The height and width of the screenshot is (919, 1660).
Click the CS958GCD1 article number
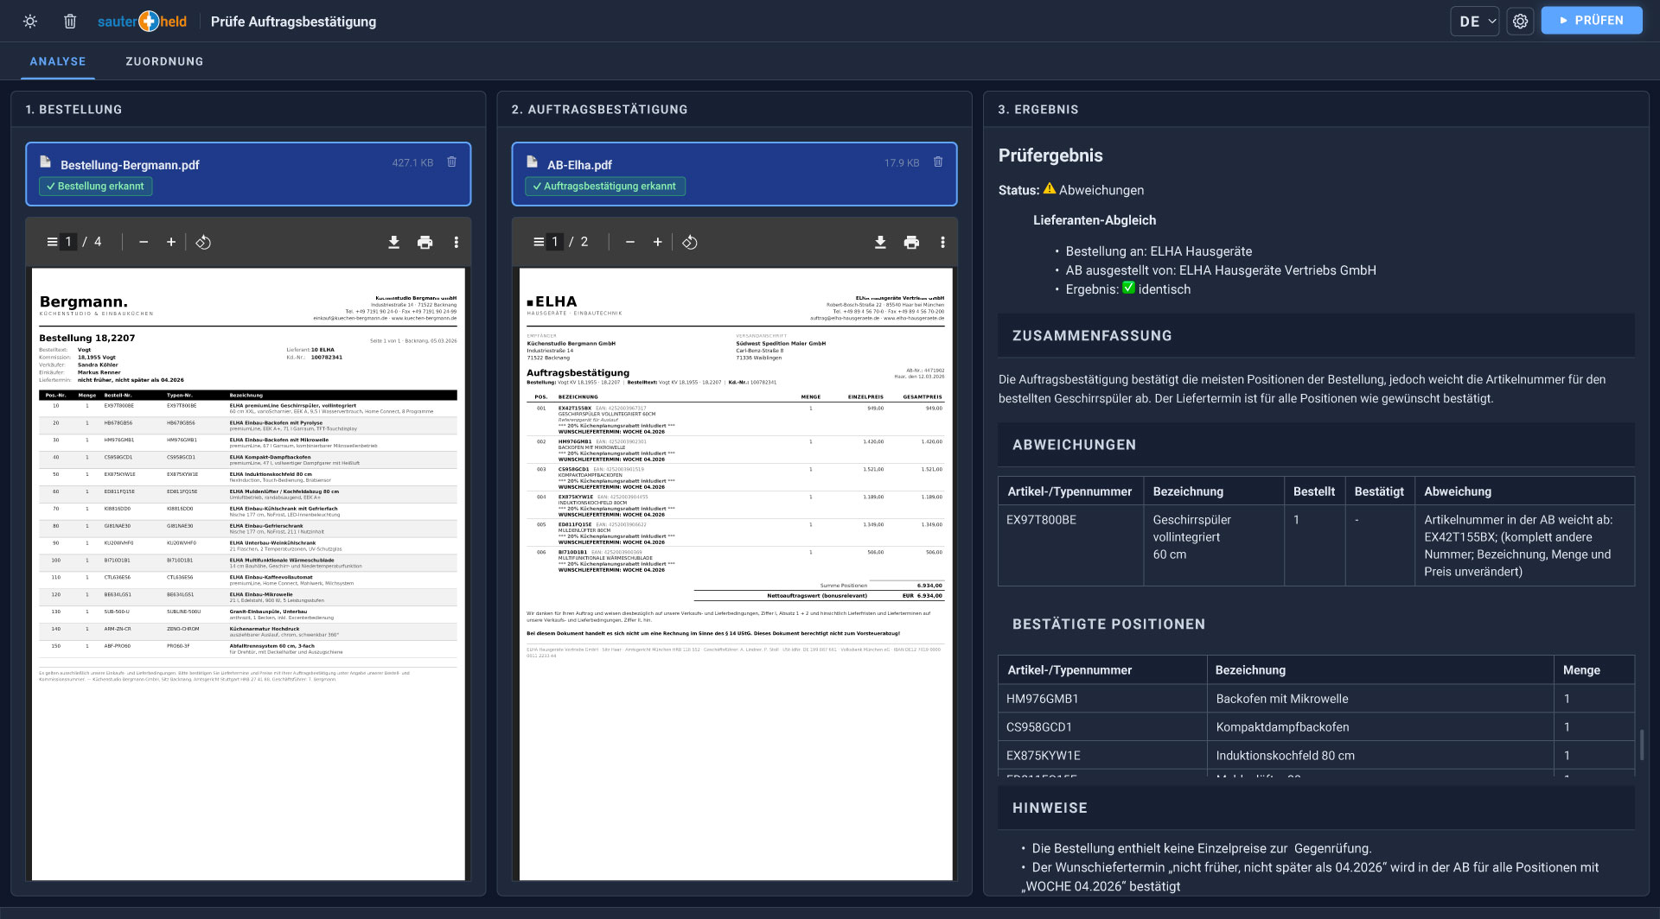coord(1039,727)
